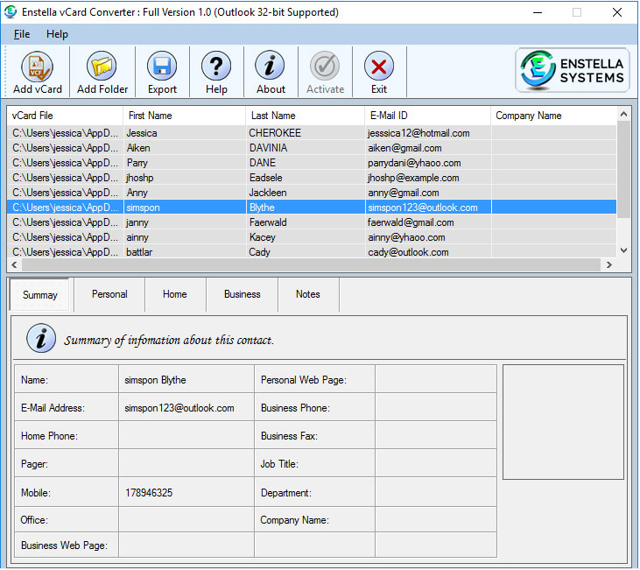Screen dimensions: 640x570
Task: Click the Name value simspon Blythe
Action: [x=155, y=380]
